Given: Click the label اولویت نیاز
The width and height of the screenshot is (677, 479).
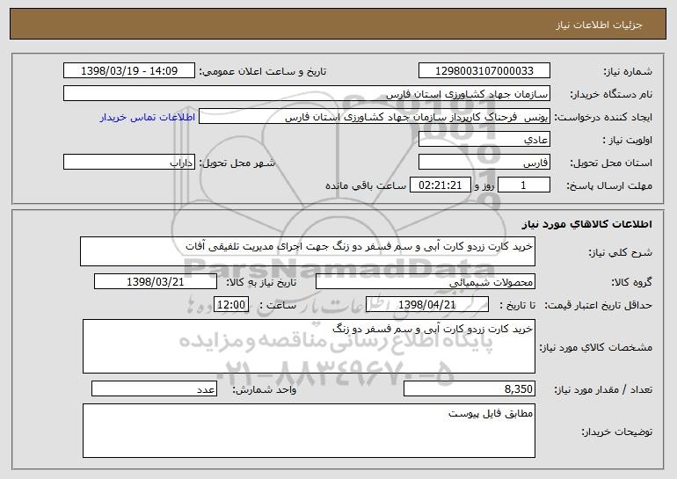Looking at the screenshot, I should pyautogui.click(x=628, y=141).
